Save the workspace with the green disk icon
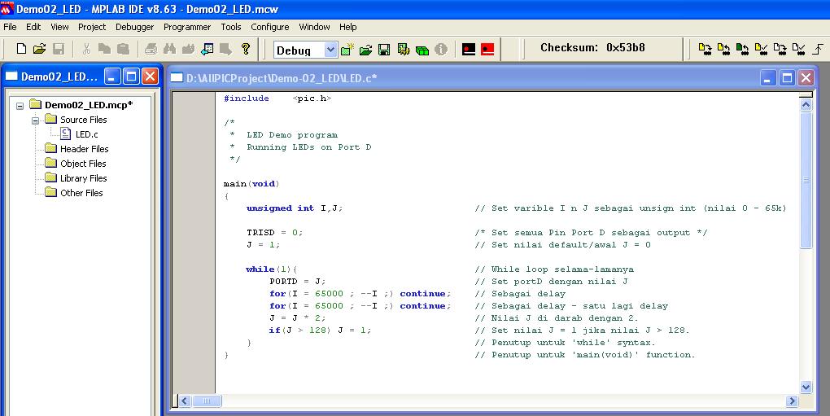 384,50
